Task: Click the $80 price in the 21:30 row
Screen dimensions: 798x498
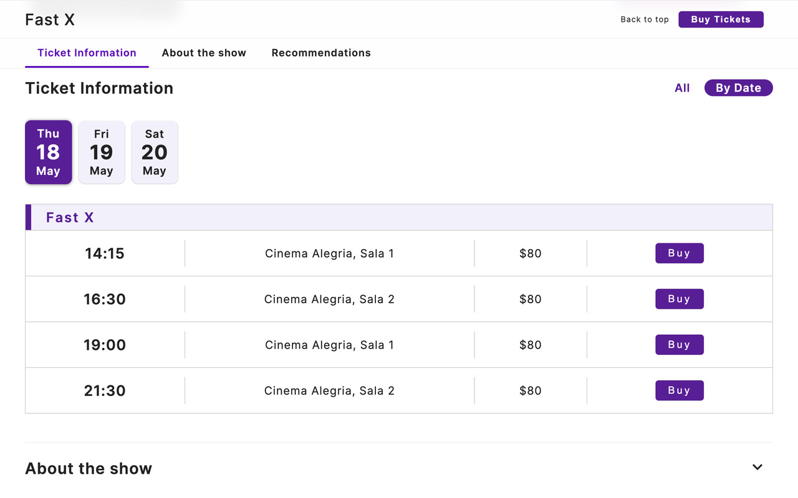Action: click(531, 390)
